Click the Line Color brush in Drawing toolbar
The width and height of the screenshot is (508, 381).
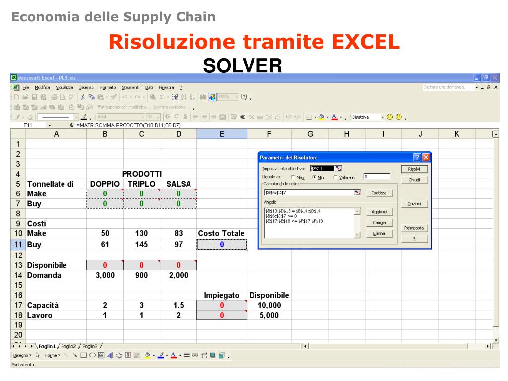pyautogui.click(x=160, y=355)
